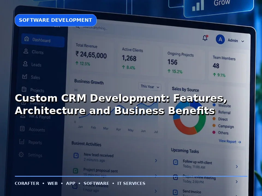Click the Dashboard home icon

(x=26, y=39)
